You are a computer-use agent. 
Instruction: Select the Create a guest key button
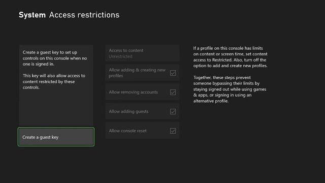[x=56, y=137]
